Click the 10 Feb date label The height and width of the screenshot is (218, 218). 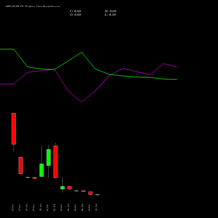(x=96, y=208)
